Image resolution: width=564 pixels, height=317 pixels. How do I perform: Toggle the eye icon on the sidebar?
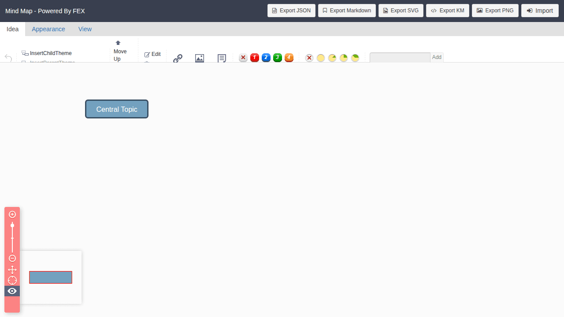12,291
